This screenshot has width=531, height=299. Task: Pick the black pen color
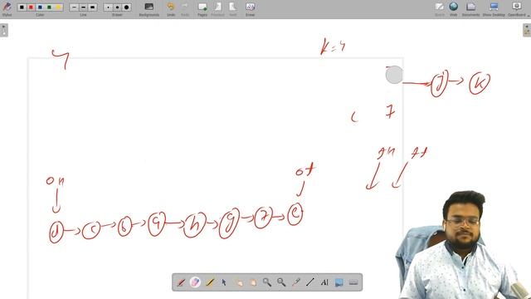click(x=22, y=7)
